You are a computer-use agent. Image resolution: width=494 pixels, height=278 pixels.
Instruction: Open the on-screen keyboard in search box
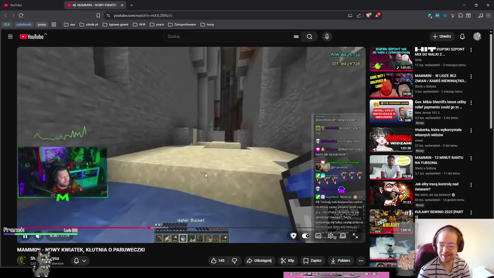click(x=296, y=37)
